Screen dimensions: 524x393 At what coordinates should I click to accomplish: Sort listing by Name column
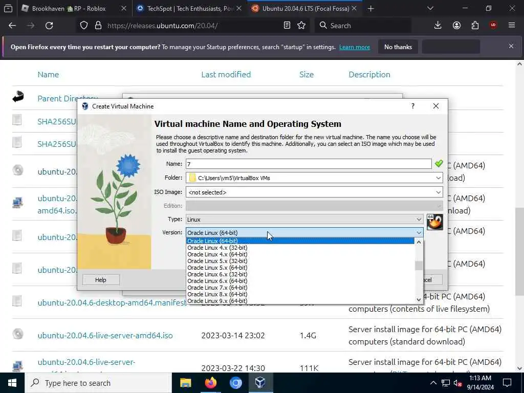(x=48, y=75)
